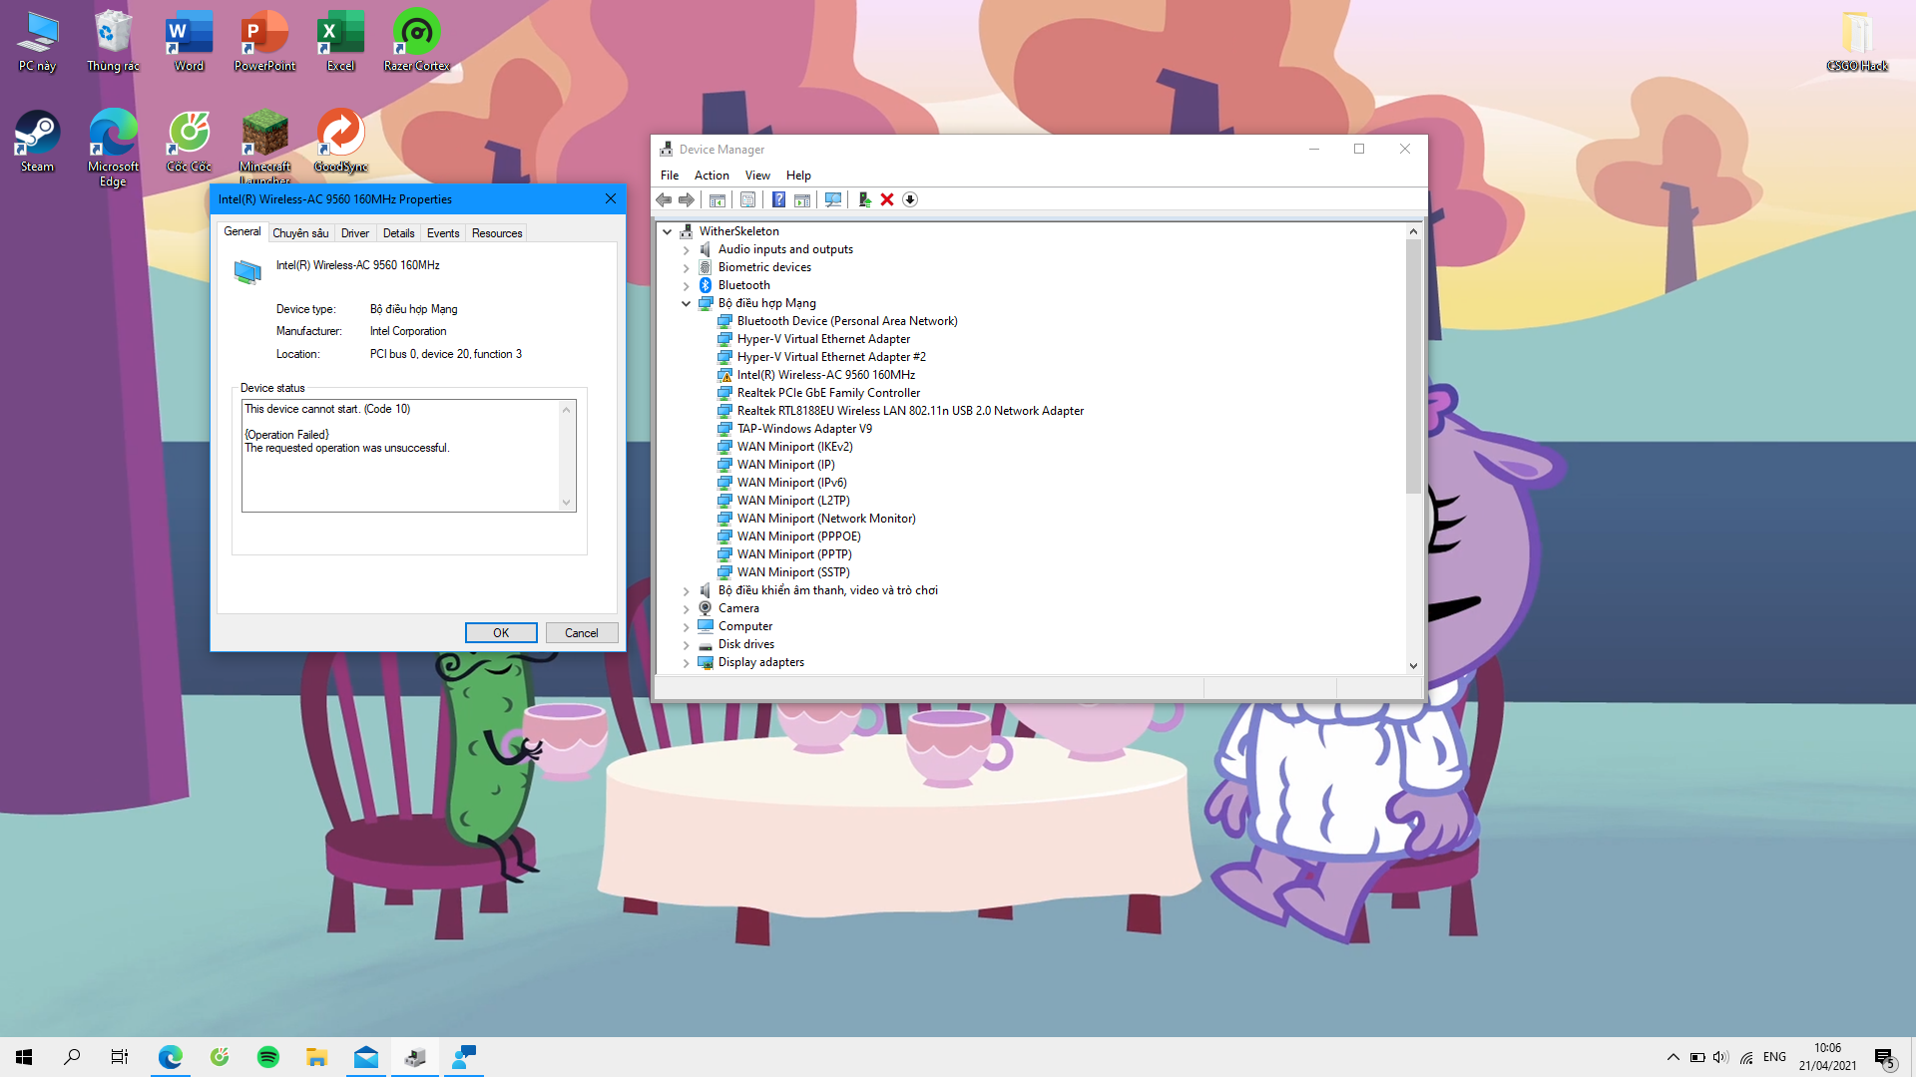Open the Help menu in Device Manager
1916x1077 pixels.
coord(798,176)
